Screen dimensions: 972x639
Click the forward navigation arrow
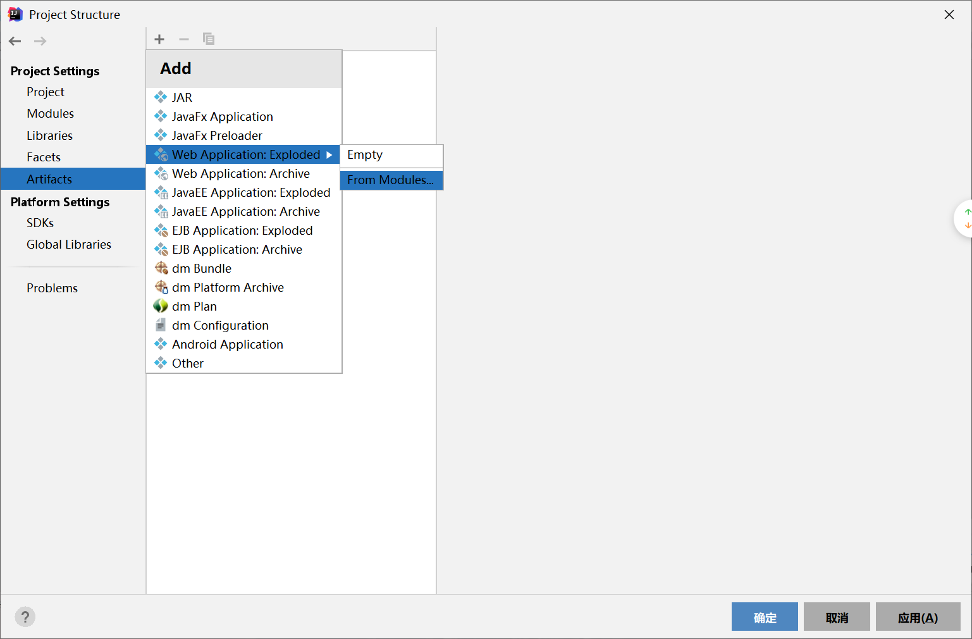pos(40,41)
